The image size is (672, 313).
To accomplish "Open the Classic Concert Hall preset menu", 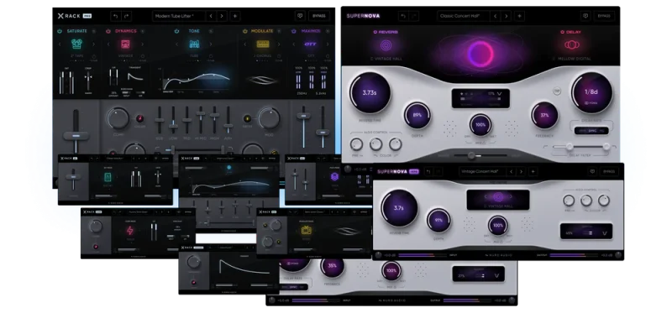I will coord(464,16).
